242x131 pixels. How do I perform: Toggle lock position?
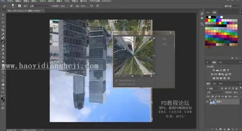[219, 97]
